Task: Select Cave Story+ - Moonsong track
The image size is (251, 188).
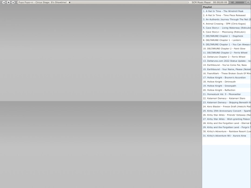Action: tap(226, 32)
